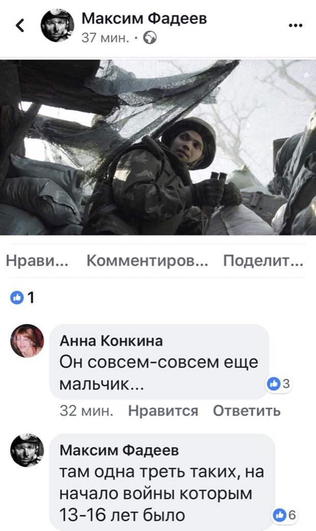Open Максим Фадеев name link in header
The image size is (316, 531).
point(144,18)
